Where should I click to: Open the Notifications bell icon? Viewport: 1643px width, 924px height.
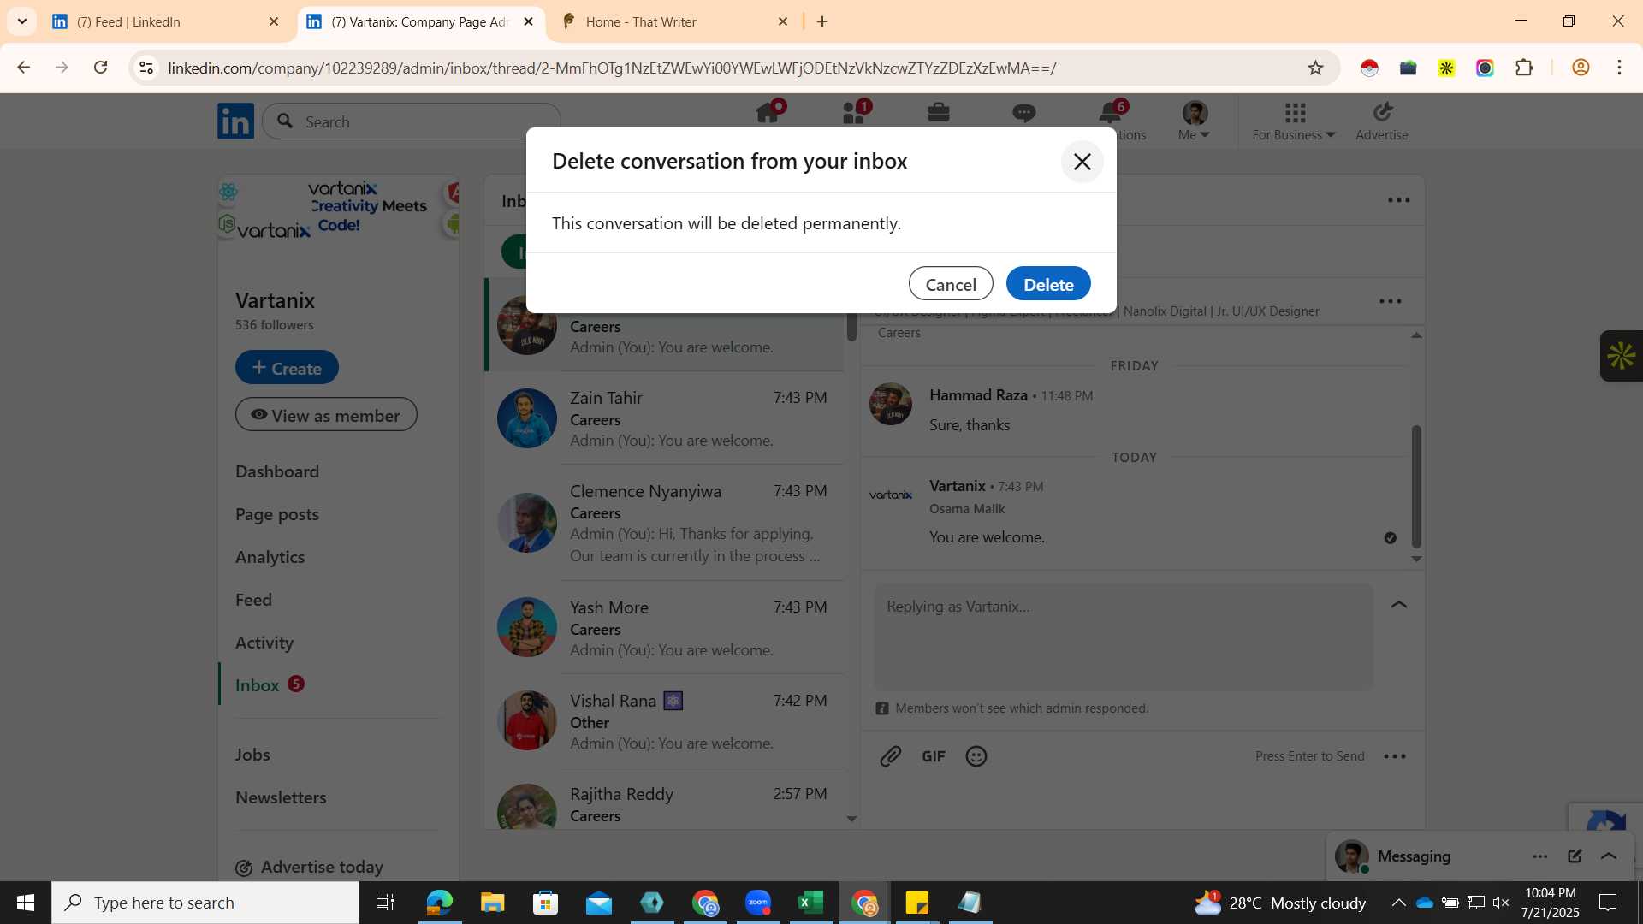click(x=1111, y=112)
